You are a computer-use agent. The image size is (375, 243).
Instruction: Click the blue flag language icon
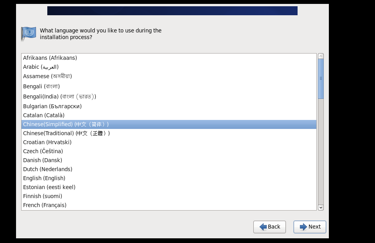coord(29,34)
